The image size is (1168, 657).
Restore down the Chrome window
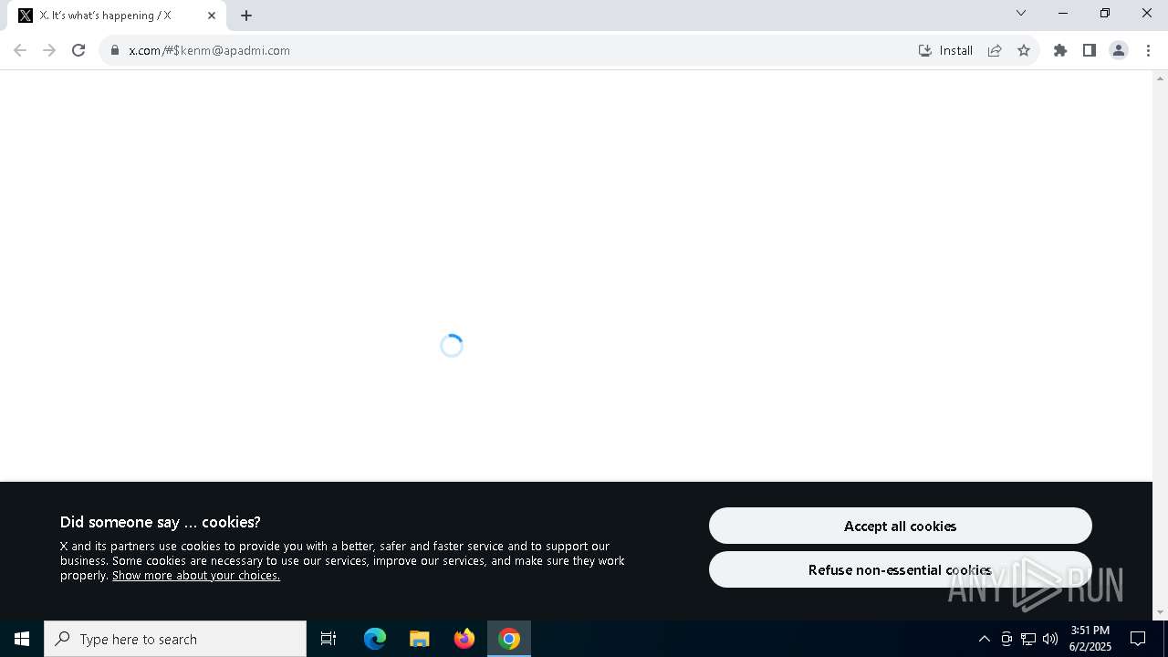point(1105,13)
